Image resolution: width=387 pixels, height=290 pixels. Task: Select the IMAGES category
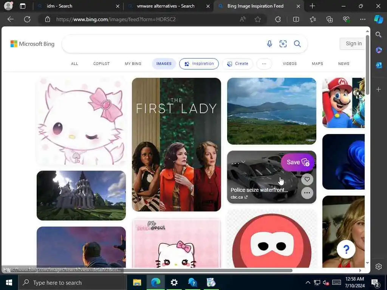pyautogui.click(x=164, y=63)
